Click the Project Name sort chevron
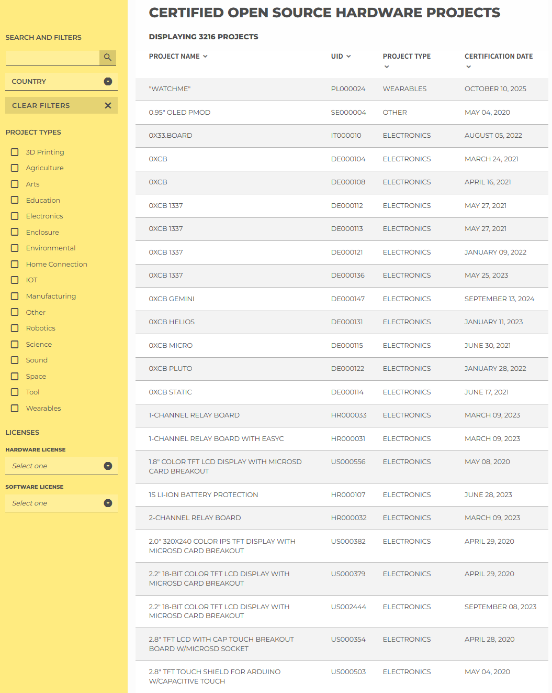552x693 pixels. tap(206, 57)
